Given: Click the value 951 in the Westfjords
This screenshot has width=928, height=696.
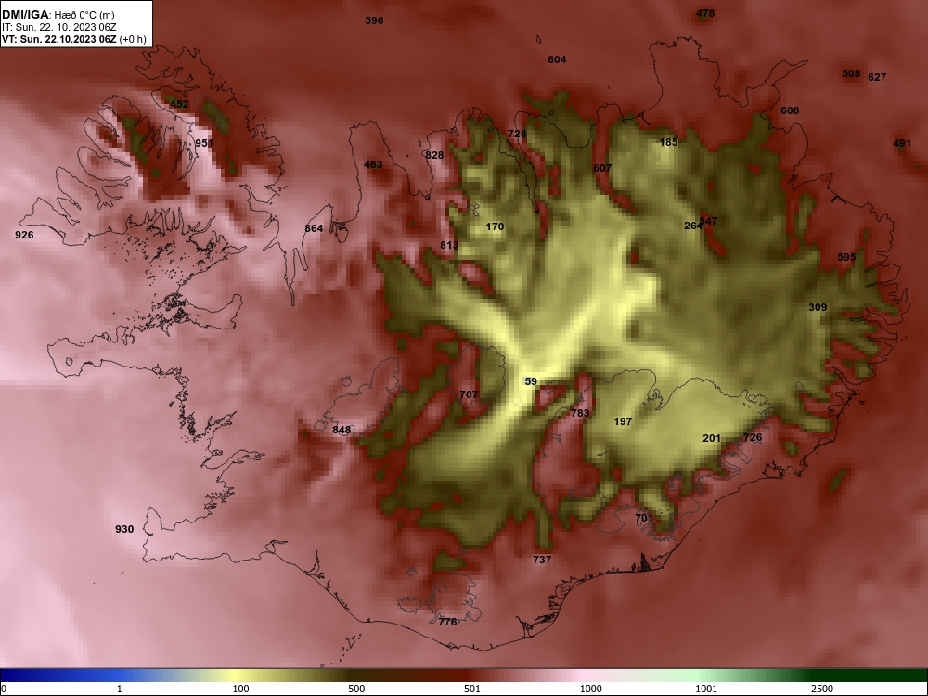Looking at the screenshot, I should (204, 143).
